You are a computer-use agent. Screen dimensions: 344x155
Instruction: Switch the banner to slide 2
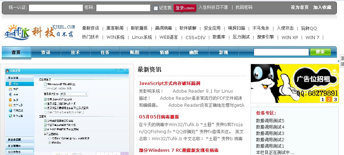click(x=329, y=100)
